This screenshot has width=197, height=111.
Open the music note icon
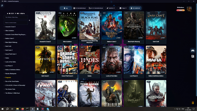tap(2, 6)
